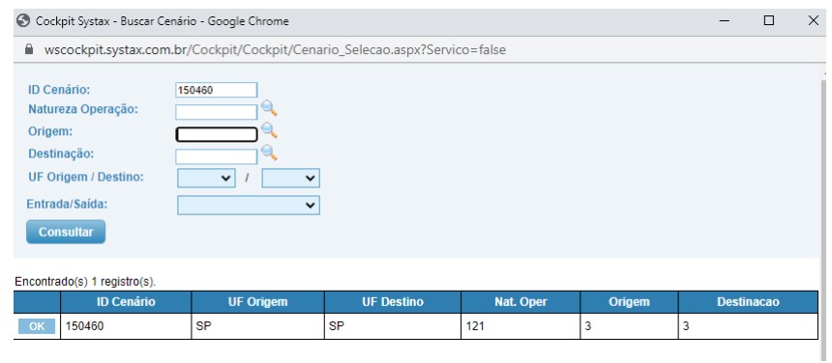Focus the ID Cenário input field
Viewport: 832px width, 363px height.
click(x=217, y=90)
